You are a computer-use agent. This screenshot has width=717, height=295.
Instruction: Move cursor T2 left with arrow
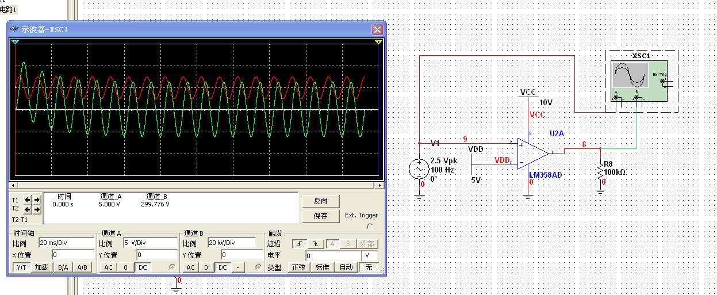(x=28, y=209)
